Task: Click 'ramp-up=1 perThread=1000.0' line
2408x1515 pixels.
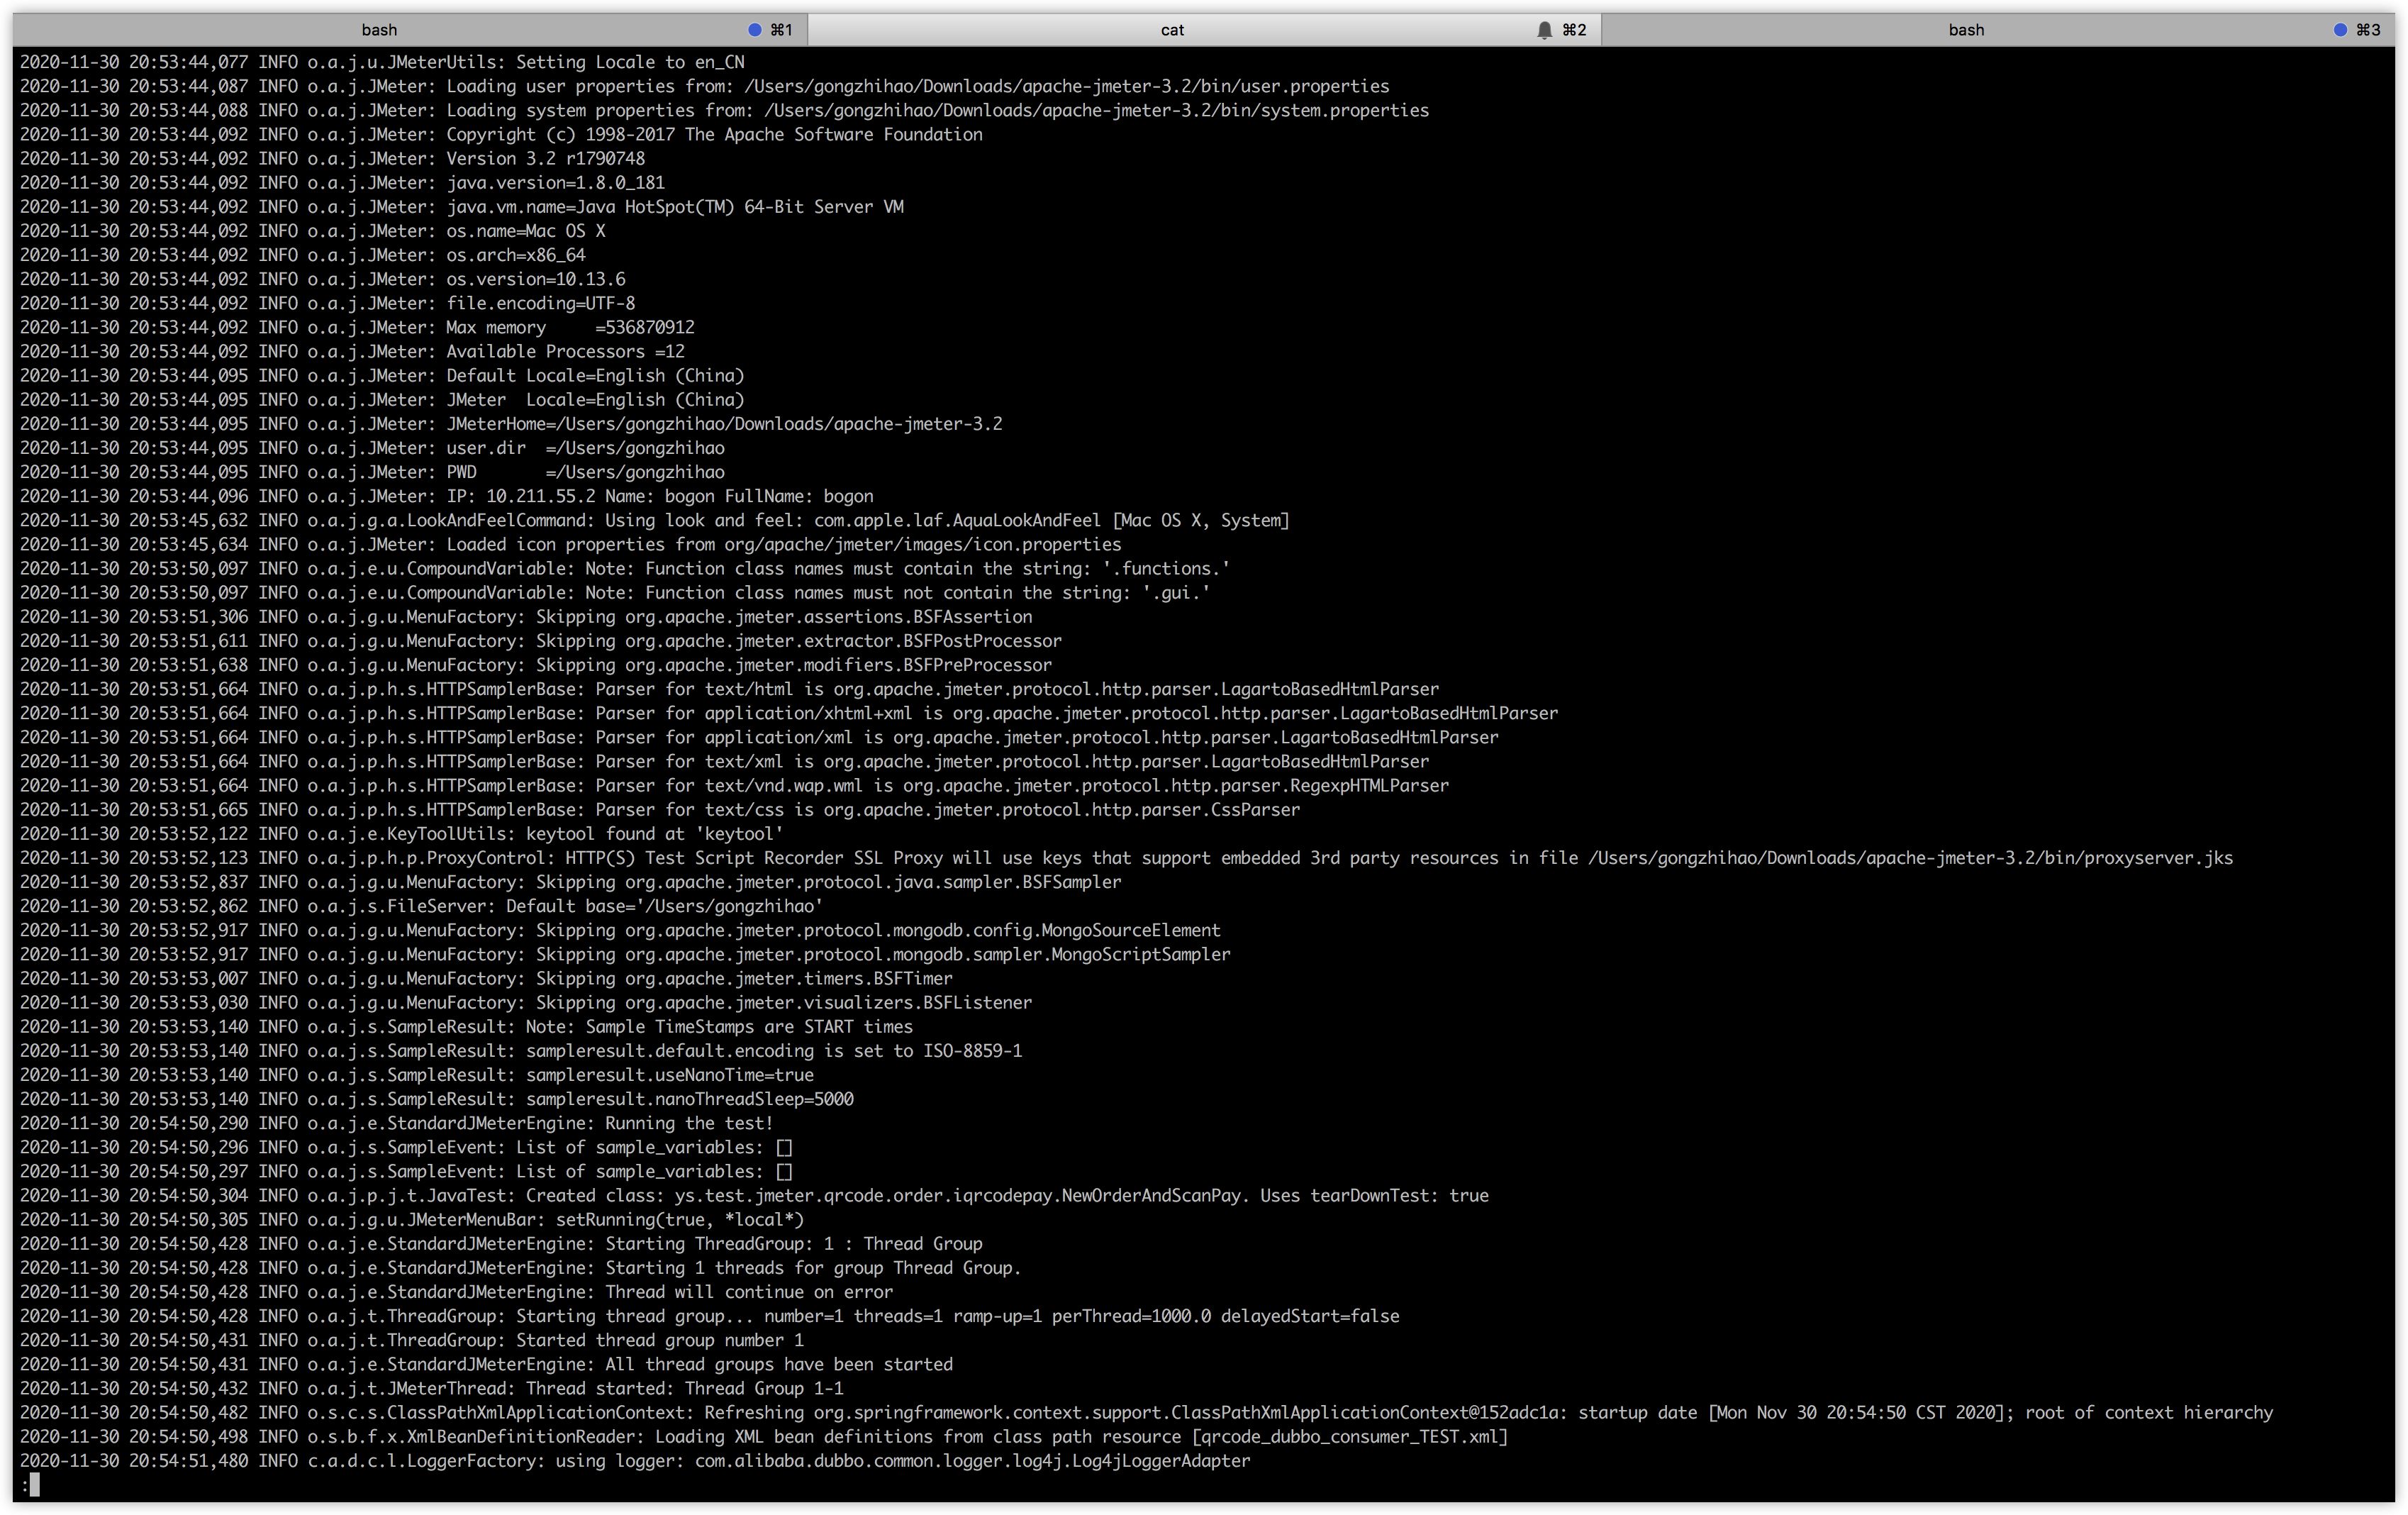Action: [710, 1316]
